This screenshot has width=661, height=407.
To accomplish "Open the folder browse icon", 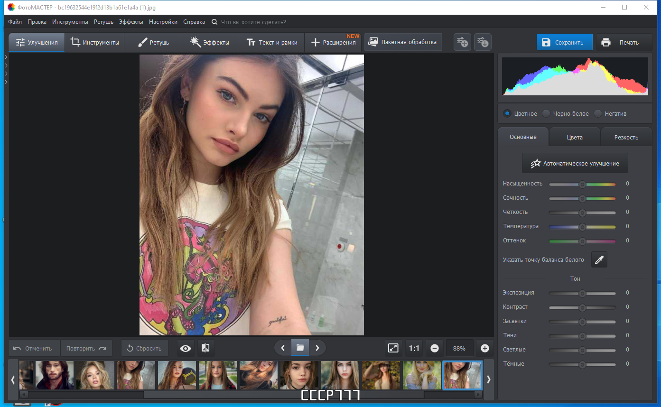I will coord(300,348).
